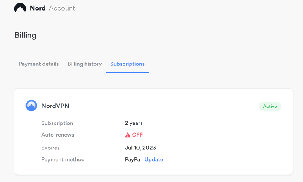
Task: Click the Subscription row label
Action: point(57,123)
